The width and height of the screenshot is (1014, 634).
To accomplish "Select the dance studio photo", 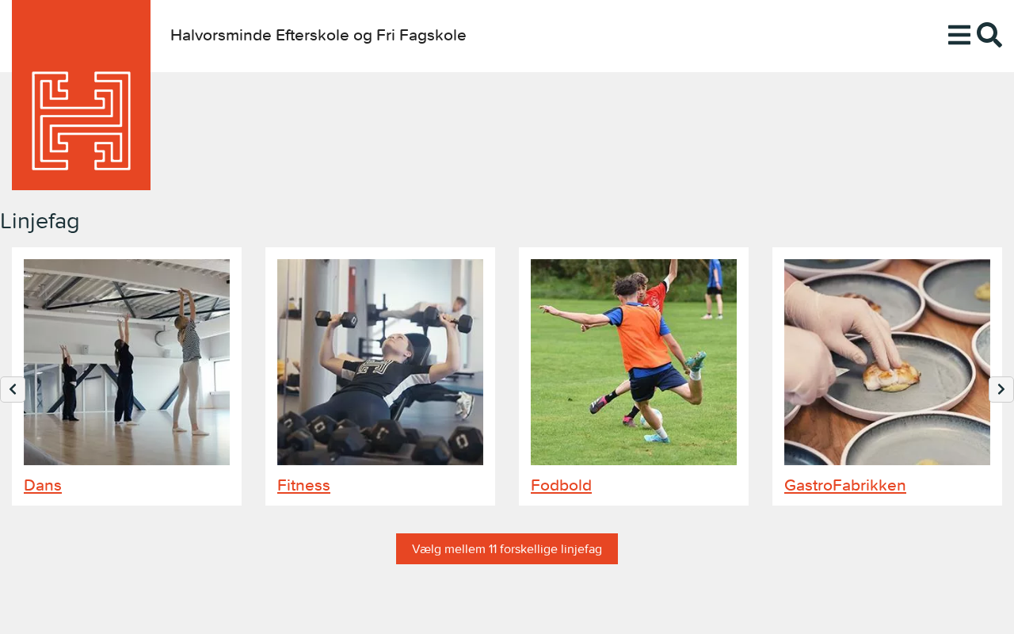I will (x=127, y=362).
